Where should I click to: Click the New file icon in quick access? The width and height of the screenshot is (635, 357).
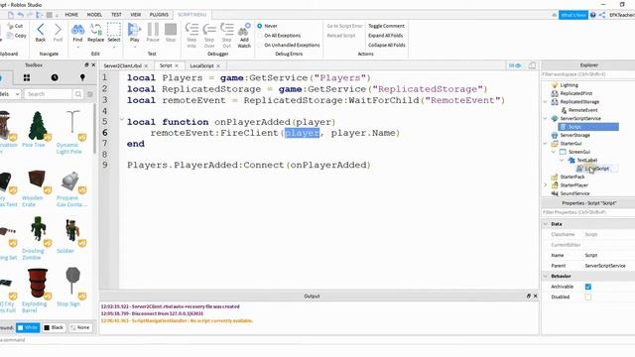click(x=11, y=15)
